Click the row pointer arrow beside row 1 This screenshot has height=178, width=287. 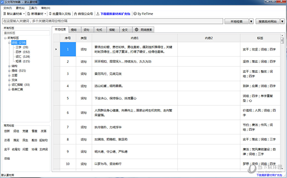56,49
